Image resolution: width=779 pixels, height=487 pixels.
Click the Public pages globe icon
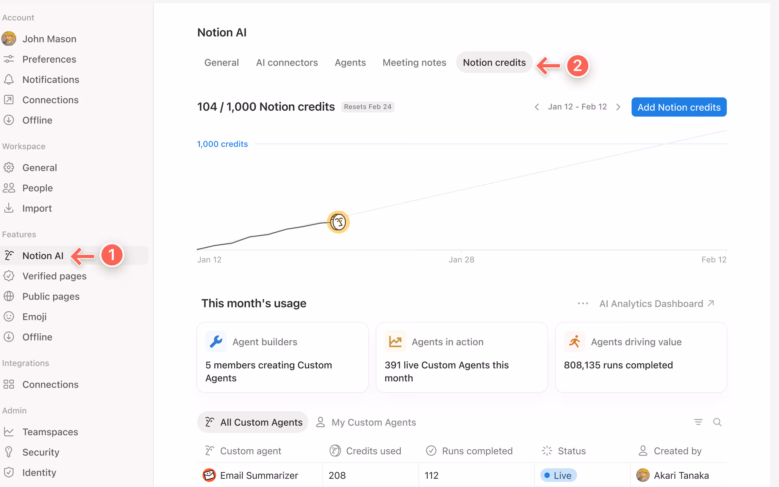pos(9,296)
